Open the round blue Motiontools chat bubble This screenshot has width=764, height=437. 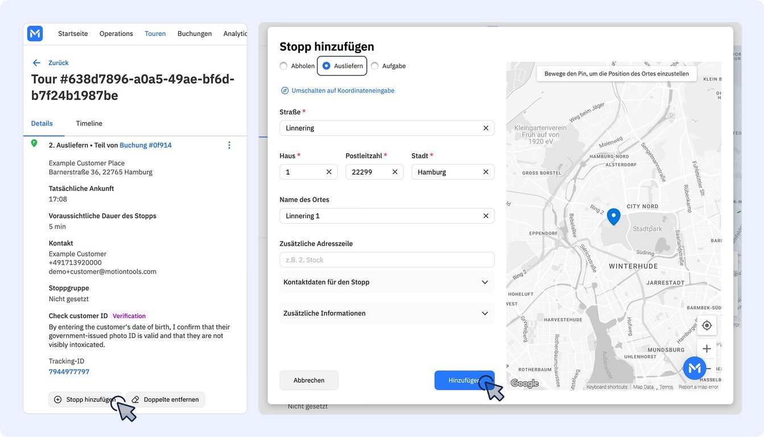pos(695,369)
